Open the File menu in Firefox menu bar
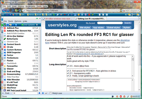The image size is (142, 99). pyautogui.click(x=4, y=6)
